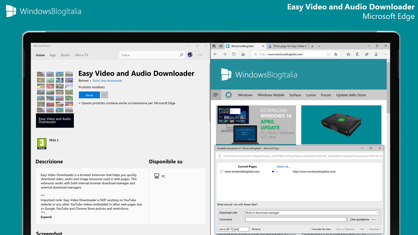The image size is (418, 235).
Task: Show tab previews chevron in Edge
Action: tap(319, 46)
